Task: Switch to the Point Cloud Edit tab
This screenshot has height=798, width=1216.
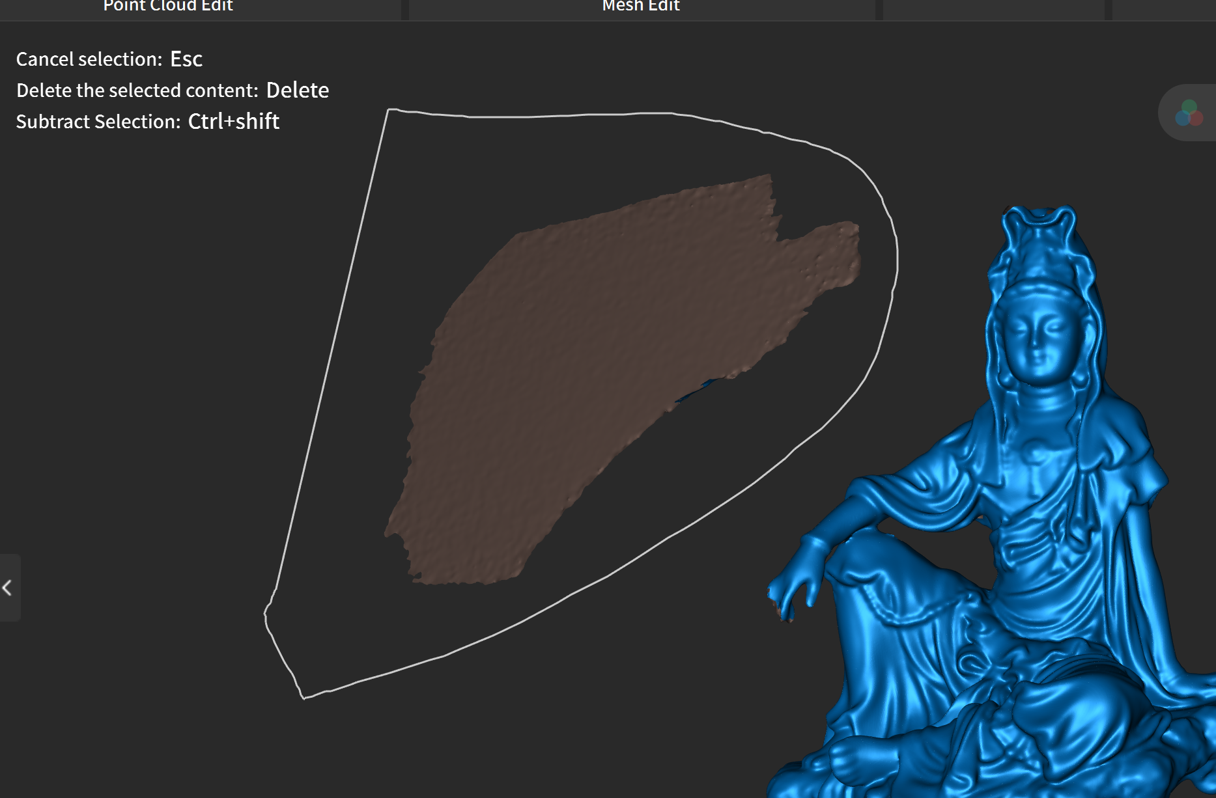Action: (168, 7)
